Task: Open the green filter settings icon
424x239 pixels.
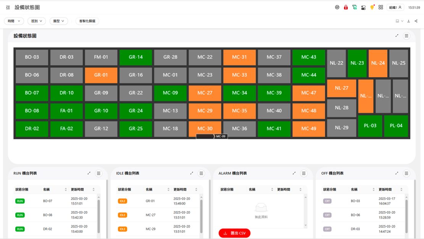Action: [x=354, y=7]
